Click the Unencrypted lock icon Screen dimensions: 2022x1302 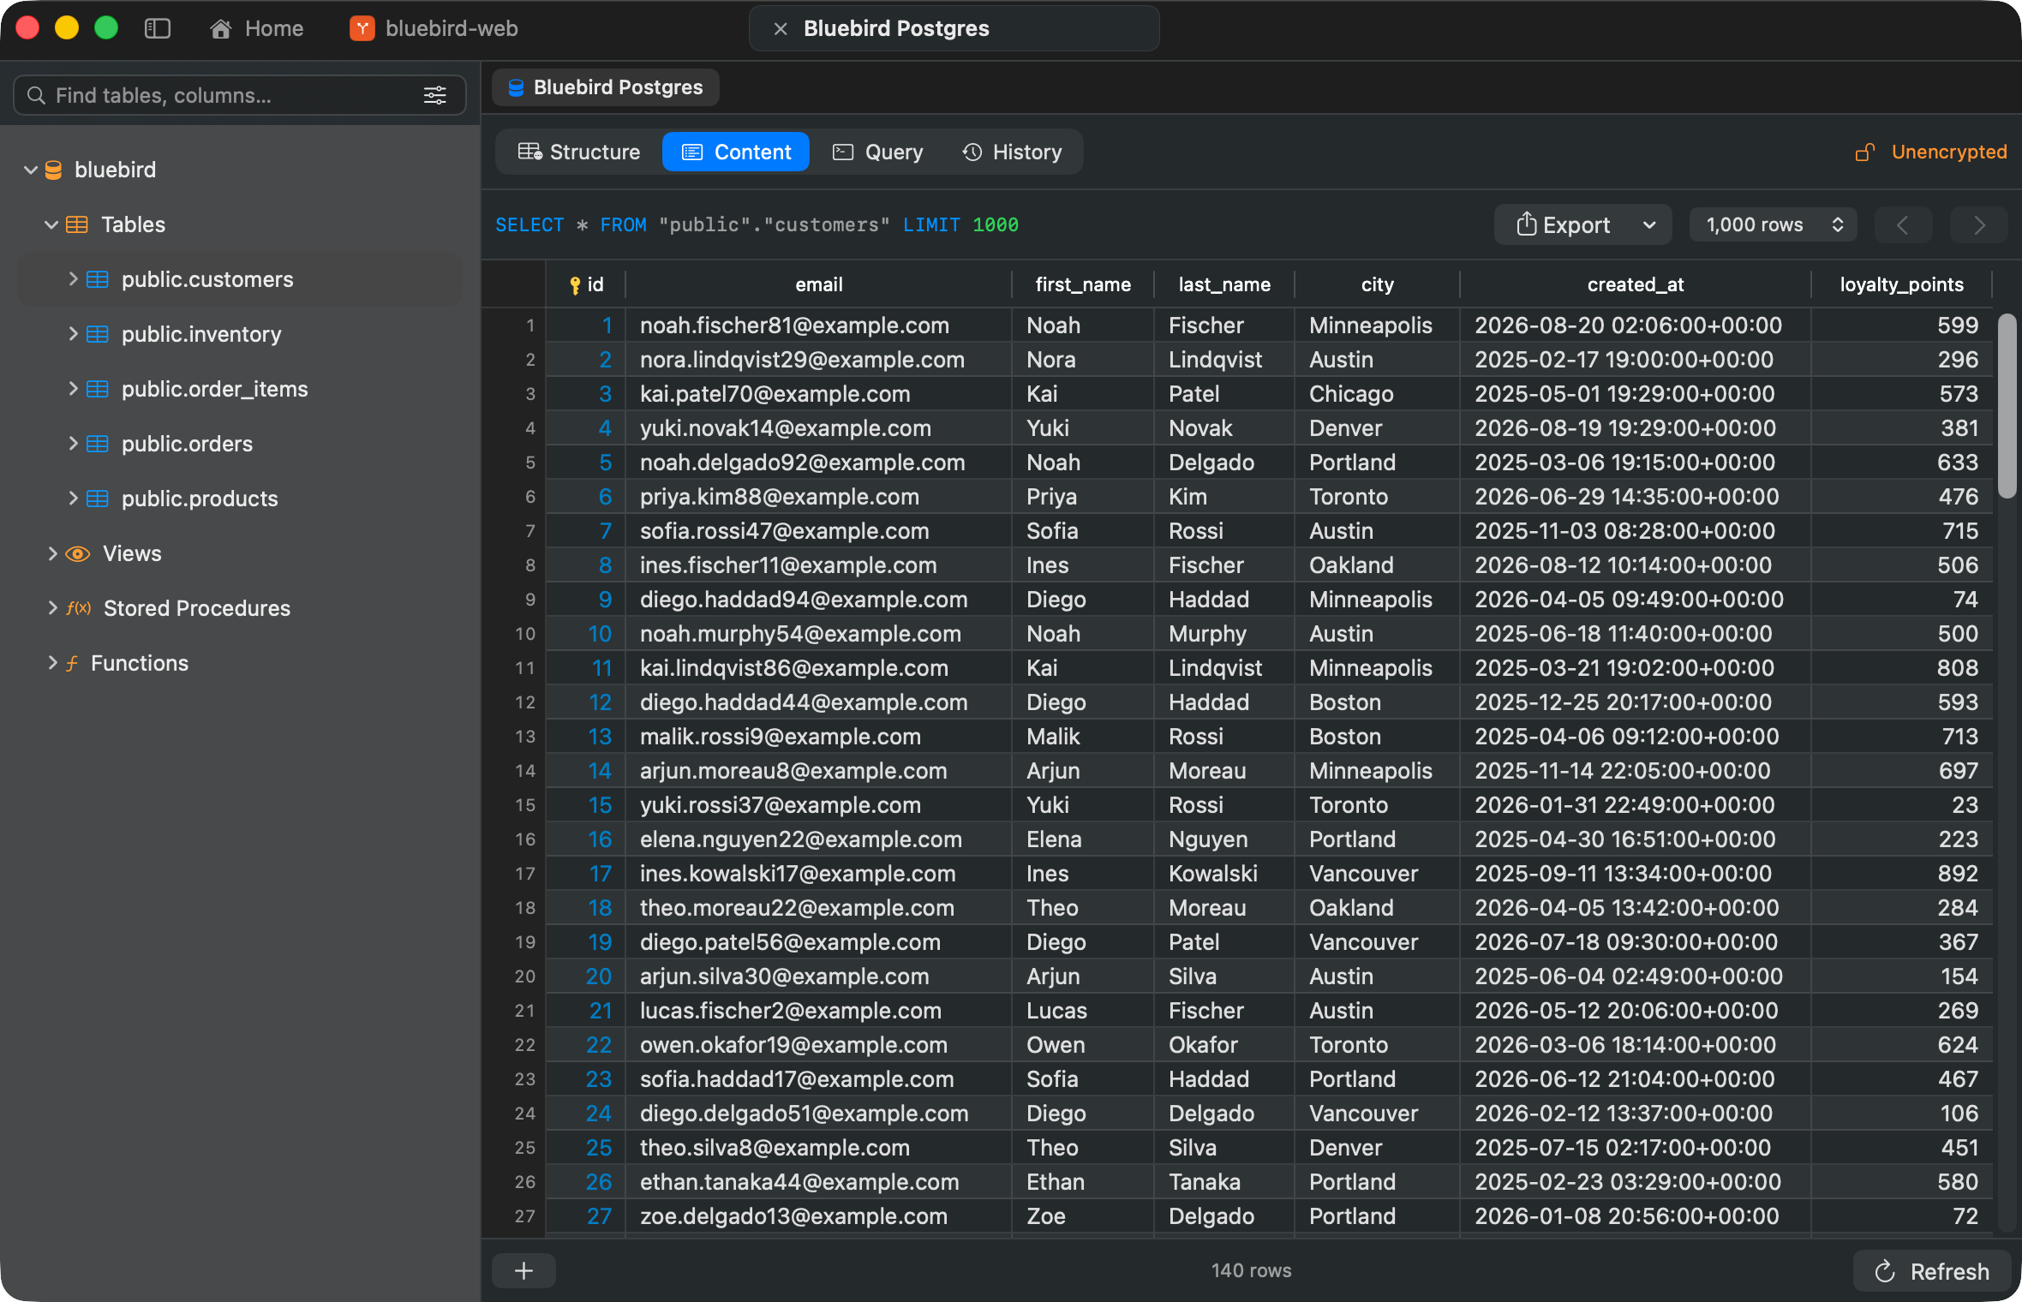1864,152
